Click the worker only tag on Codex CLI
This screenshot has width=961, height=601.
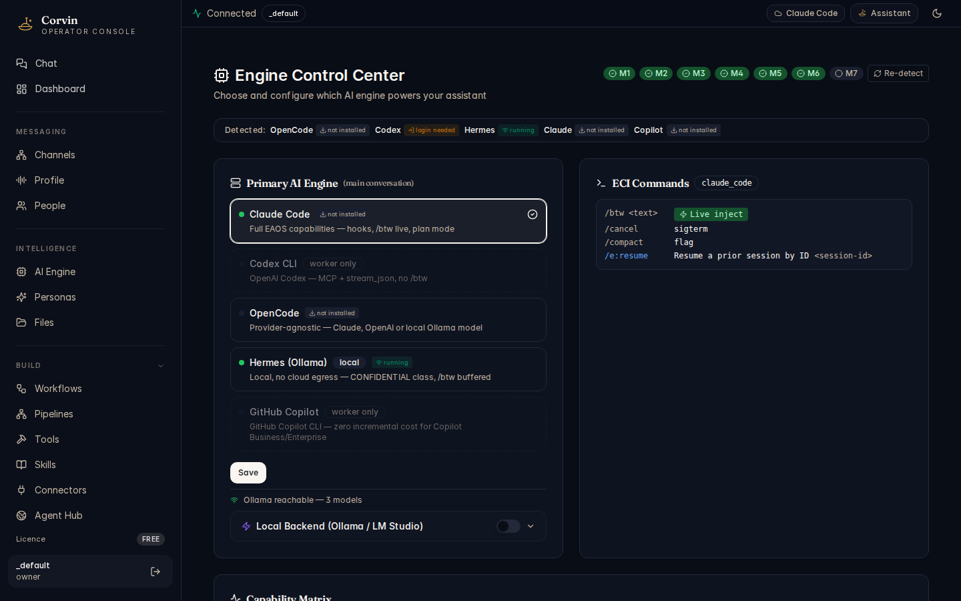point(333,264)
